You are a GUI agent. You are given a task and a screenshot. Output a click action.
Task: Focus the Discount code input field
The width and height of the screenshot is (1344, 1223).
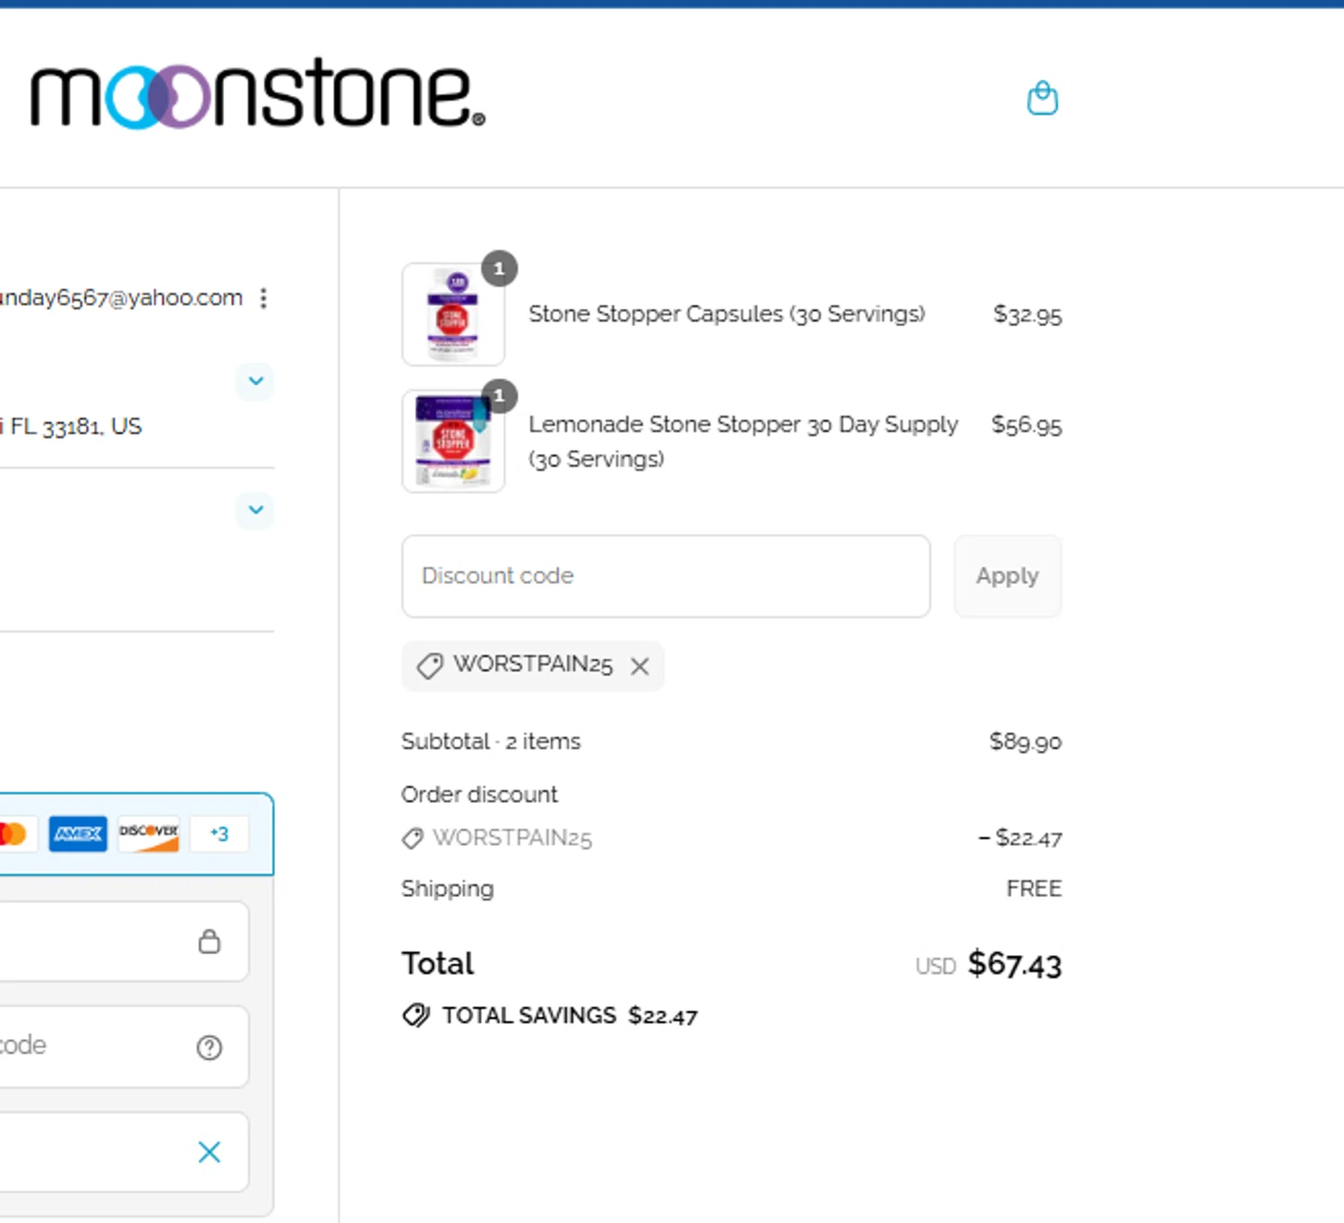click(x=666, y=576)
